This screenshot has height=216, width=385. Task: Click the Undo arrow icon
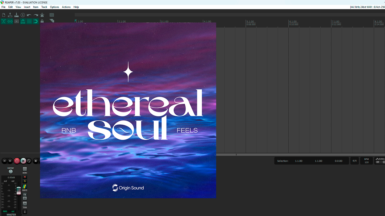29,15
